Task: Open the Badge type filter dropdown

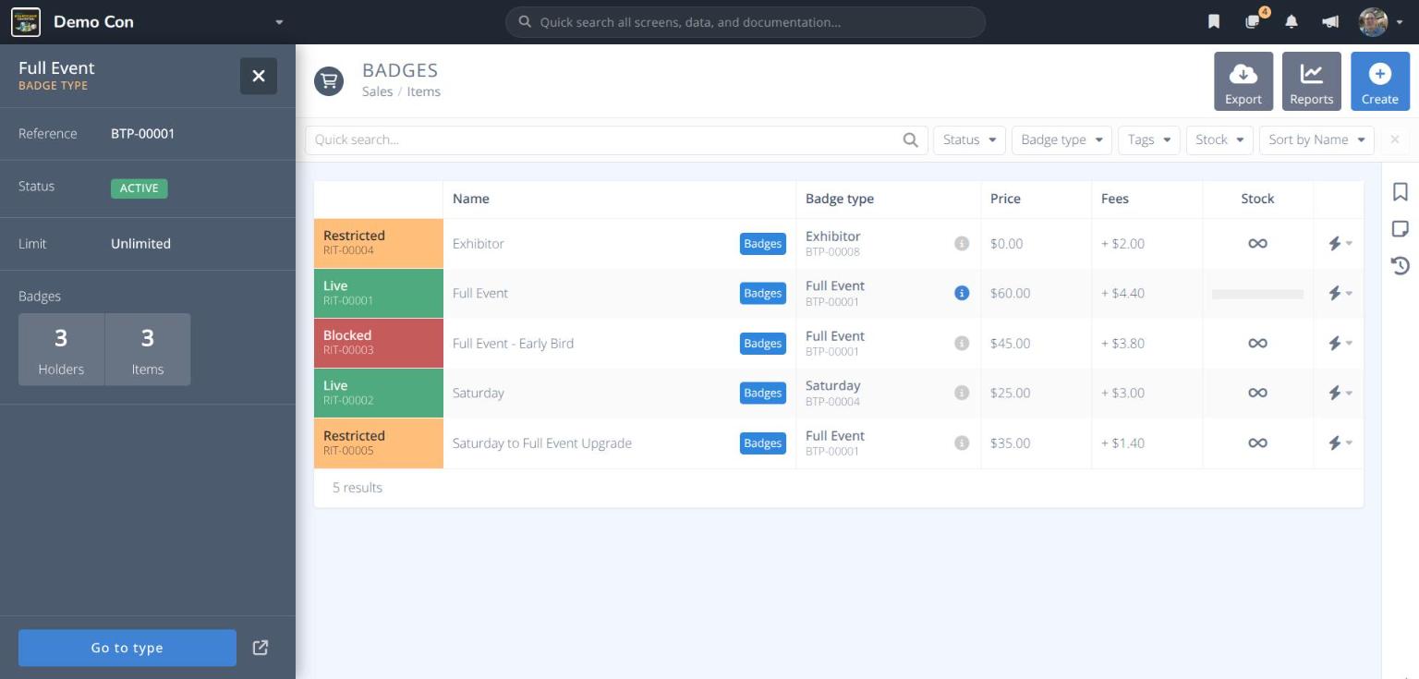Action: click(1061, 139)
